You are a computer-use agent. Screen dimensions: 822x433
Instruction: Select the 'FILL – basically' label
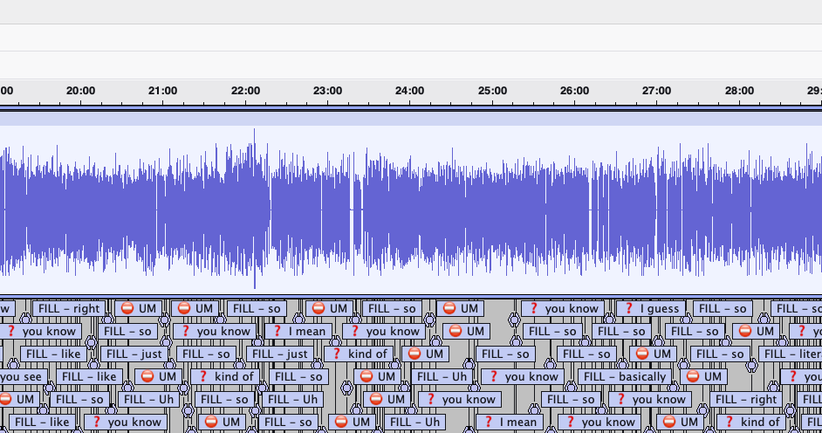[625, 377]
